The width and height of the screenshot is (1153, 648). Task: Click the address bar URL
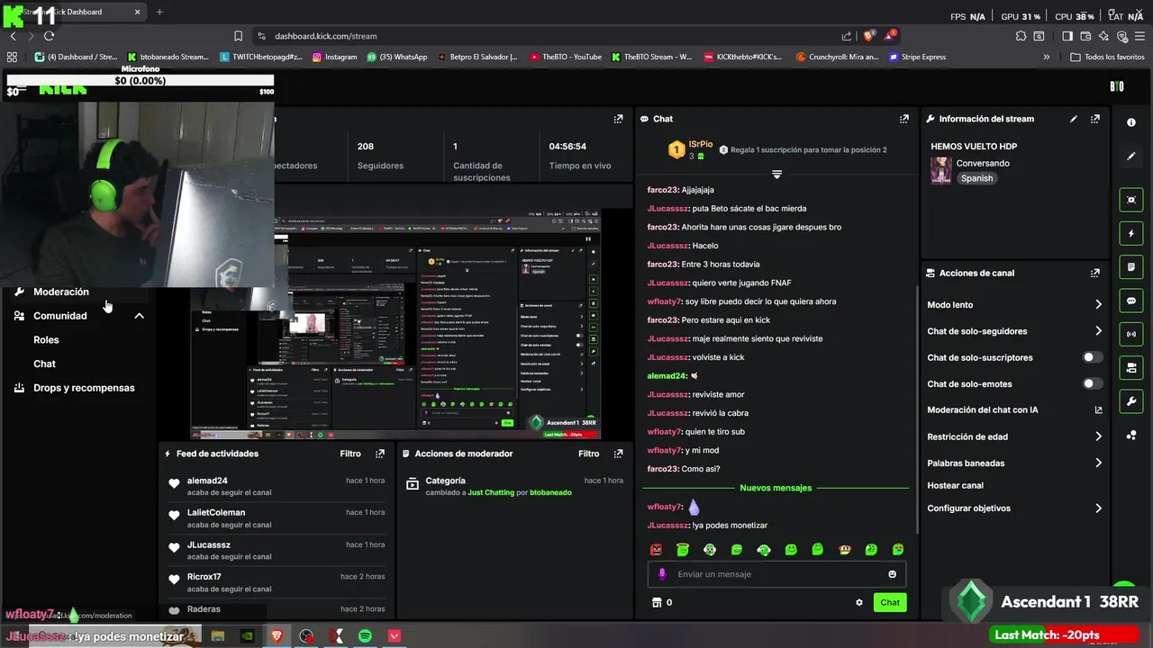coord(325,36)
